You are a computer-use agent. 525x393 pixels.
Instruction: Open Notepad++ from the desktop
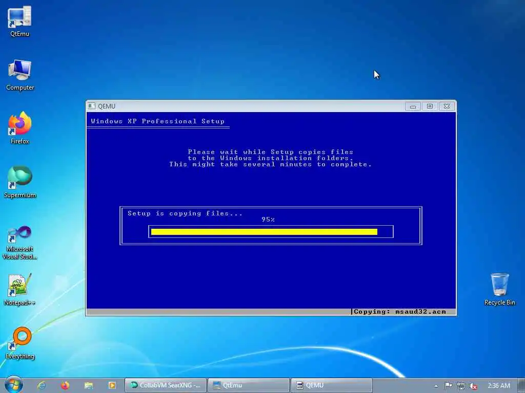(x=20, y=290)
